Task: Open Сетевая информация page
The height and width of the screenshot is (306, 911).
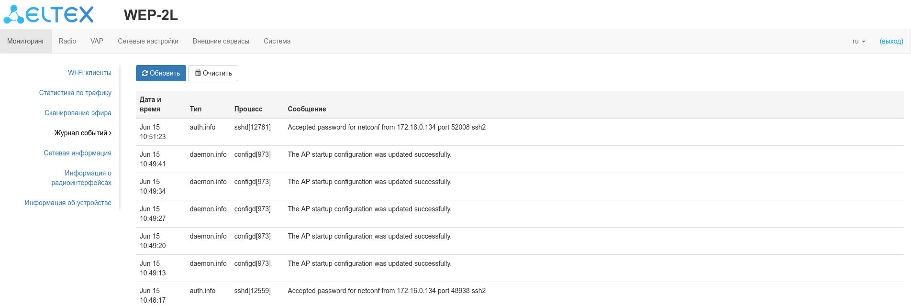Action: coord(78,153)
